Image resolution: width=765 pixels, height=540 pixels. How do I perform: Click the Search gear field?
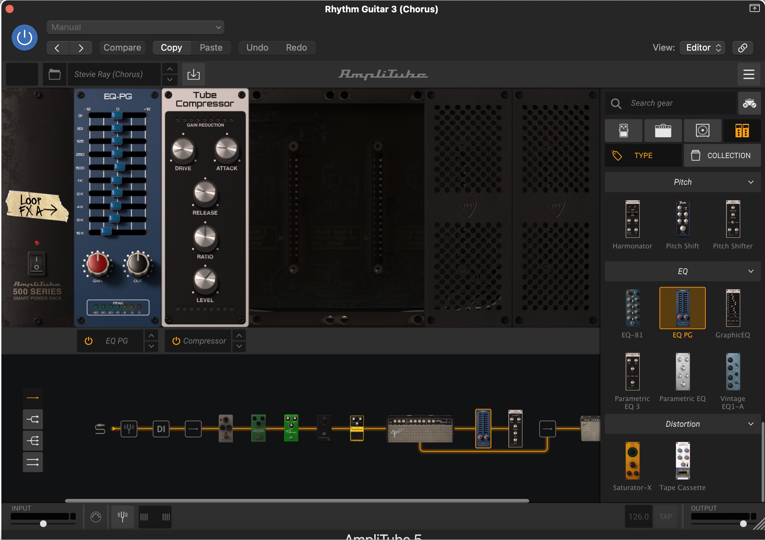(x=671, y=103)
